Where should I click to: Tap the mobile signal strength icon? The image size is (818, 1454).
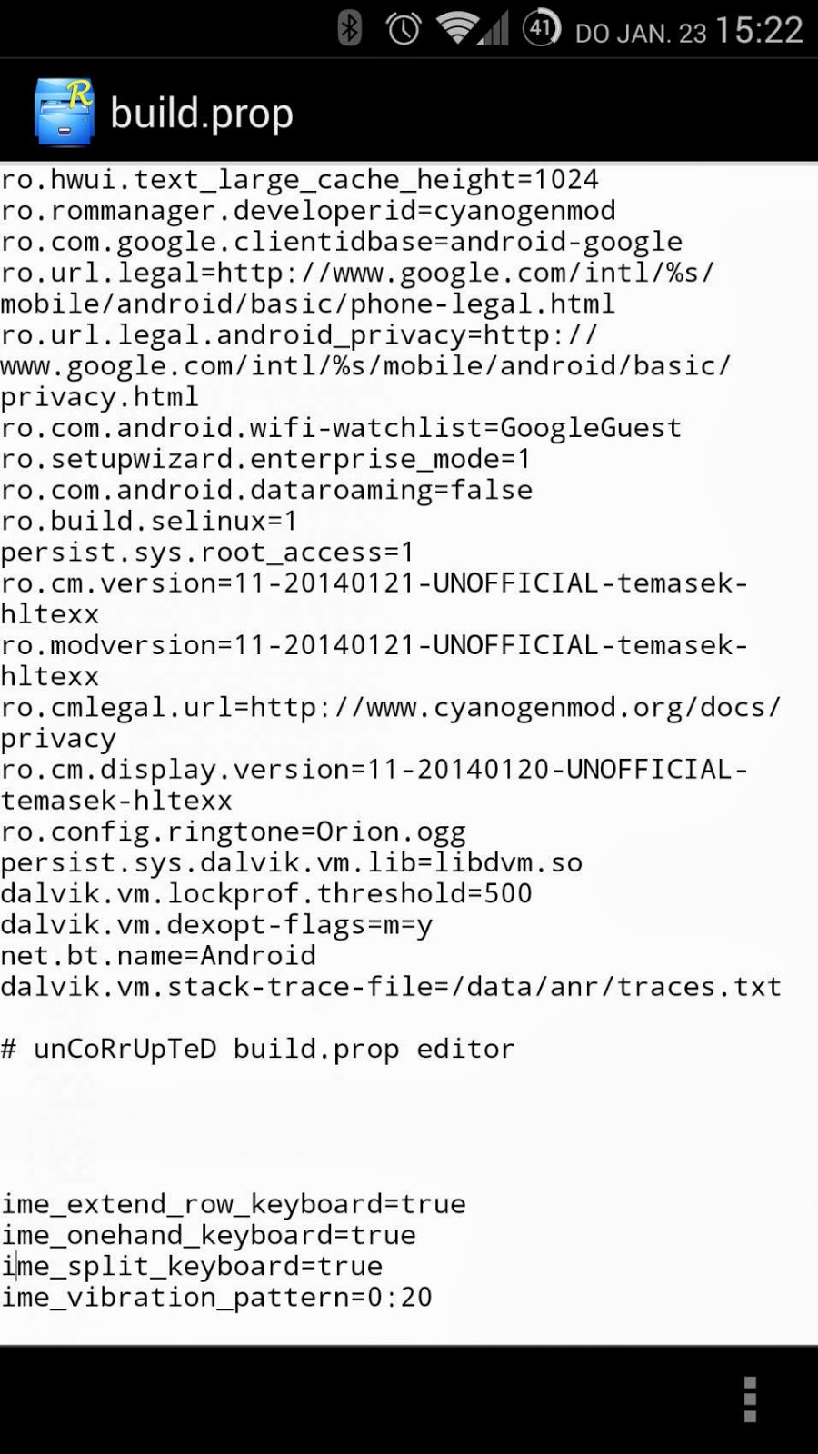coord(493,31)
